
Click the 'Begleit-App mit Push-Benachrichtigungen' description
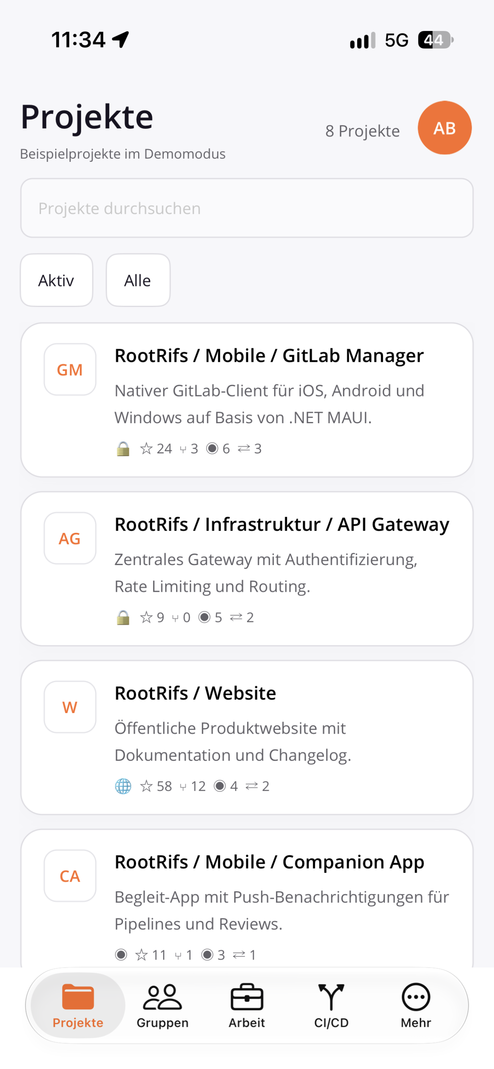coord(282,911)
